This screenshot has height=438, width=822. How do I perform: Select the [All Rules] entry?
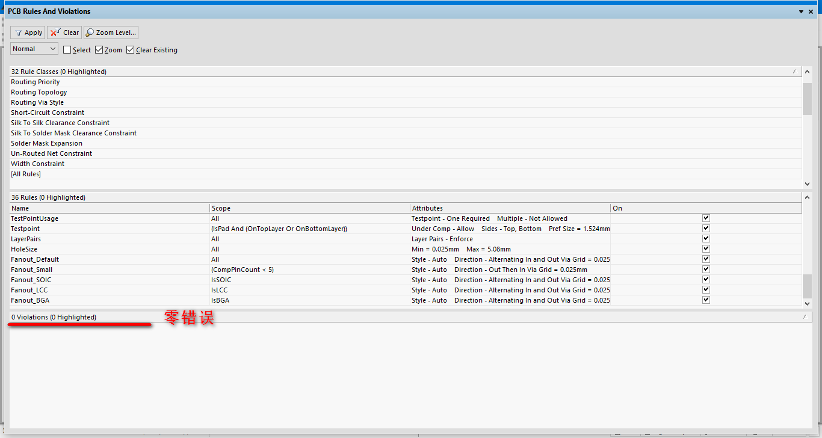[26, 174]
